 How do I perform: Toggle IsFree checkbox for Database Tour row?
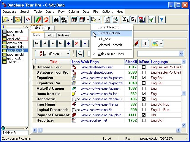[x=144, y=67]
